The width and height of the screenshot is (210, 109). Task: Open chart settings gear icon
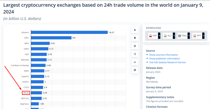[135, 46]
